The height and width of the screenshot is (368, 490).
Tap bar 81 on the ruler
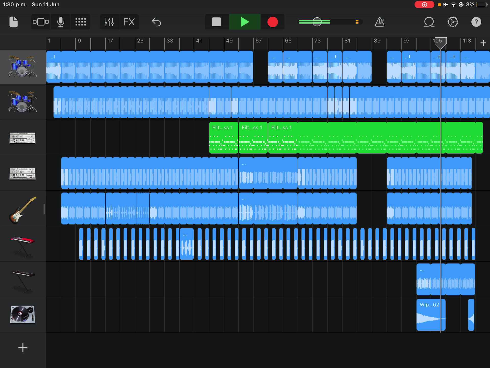point(347,41)
